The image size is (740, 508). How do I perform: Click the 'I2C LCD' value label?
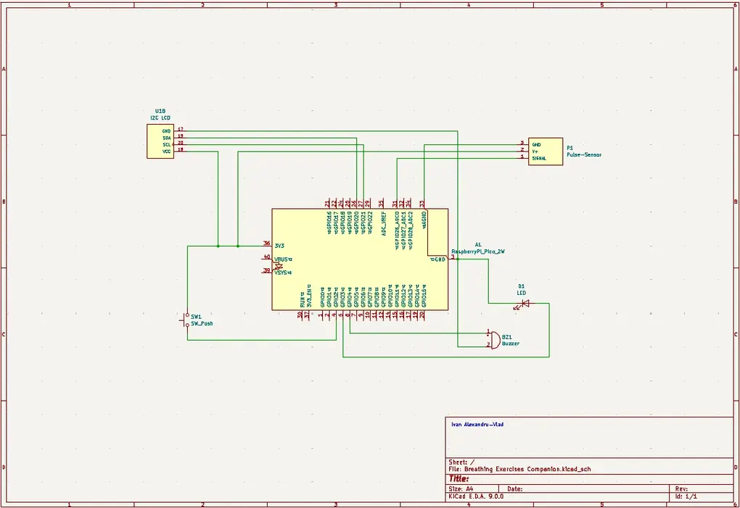[x=160, y=118]
